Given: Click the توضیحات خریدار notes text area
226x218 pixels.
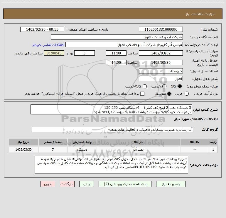Looking at the screenshot, I should 111,165.
